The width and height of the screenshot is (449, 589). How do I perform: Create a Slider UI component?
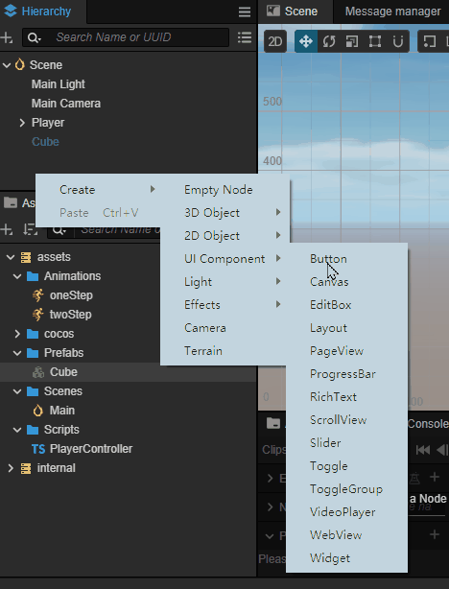tap(346, 443)
